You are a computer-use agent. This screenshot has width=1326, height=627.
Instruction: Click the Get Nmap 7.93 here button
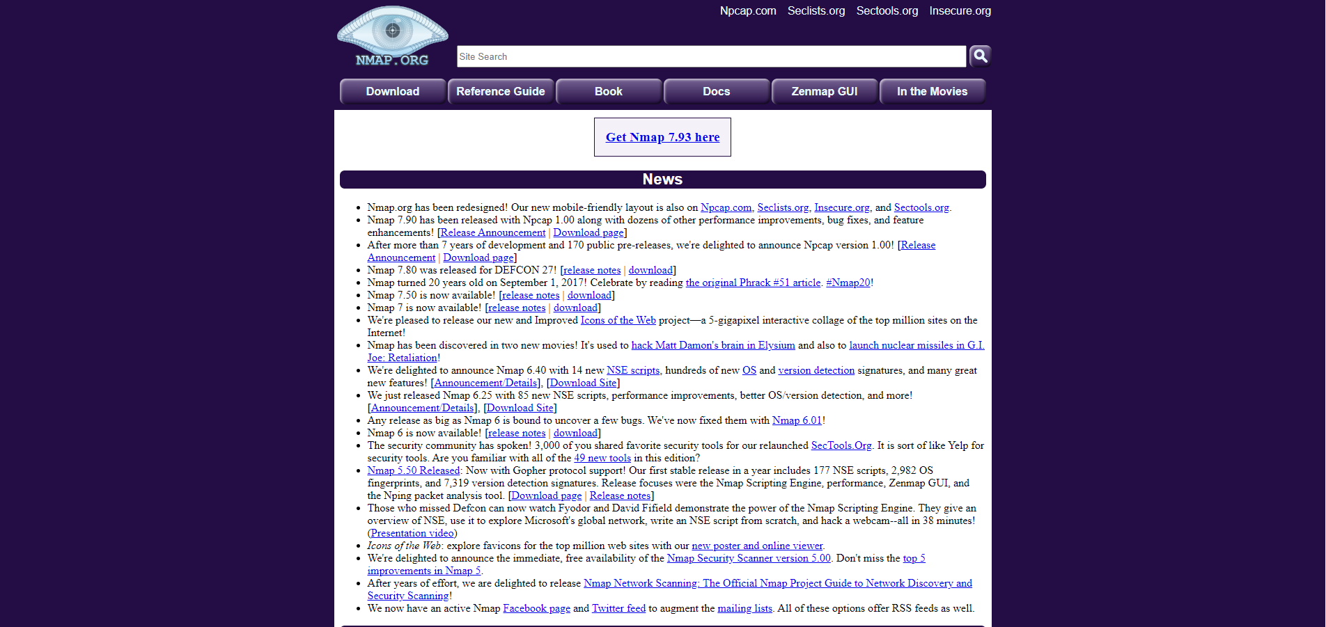(x=662, y=137)
